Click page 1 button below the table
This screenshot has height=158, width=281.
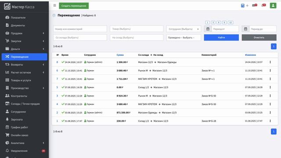point(274,132)
